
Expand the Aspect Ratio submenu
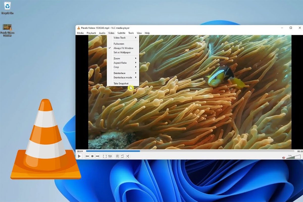[x=123, y=63]
